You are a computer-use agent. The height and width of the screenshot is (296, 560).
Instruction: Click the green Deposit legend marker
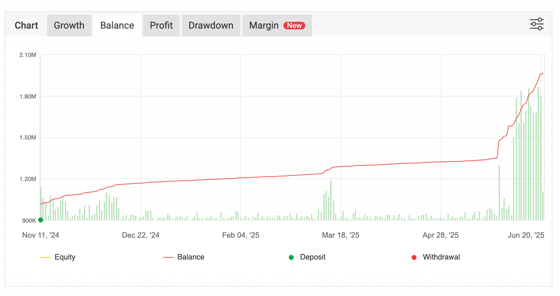pyautogui.click(x=291, y=257)
